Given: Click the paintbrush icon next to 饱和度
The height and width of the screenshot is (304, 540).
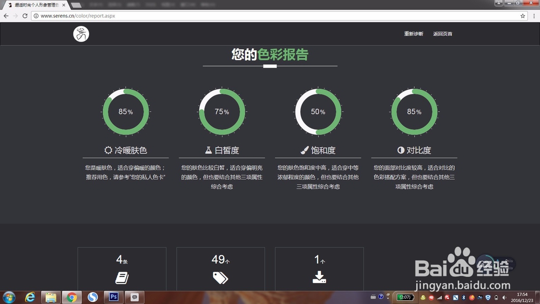Looking at the screenshot, I should 305,150.
